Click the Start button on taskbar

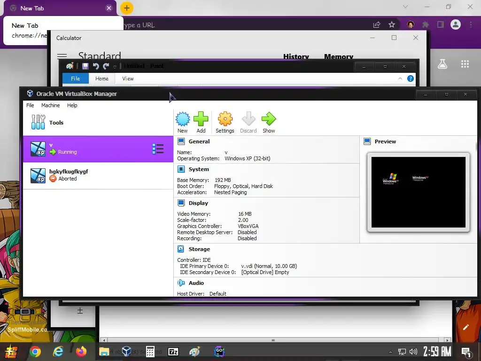pos(10,352)
